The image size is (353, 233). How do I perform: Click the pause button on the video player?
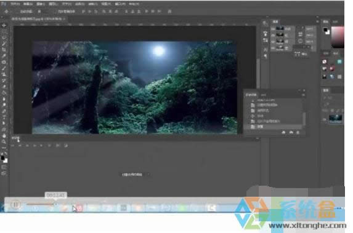(x=15, y=205)
